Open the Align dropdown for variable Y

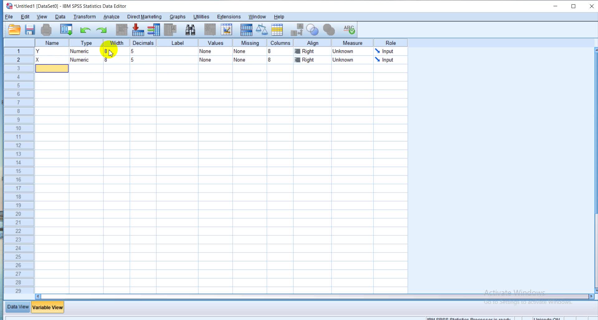pyautogui.click(x=312, y=51)
